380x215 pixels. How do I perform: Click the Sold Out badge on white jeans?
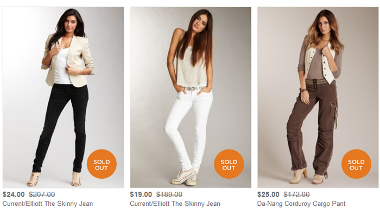[x=229, y=164]
